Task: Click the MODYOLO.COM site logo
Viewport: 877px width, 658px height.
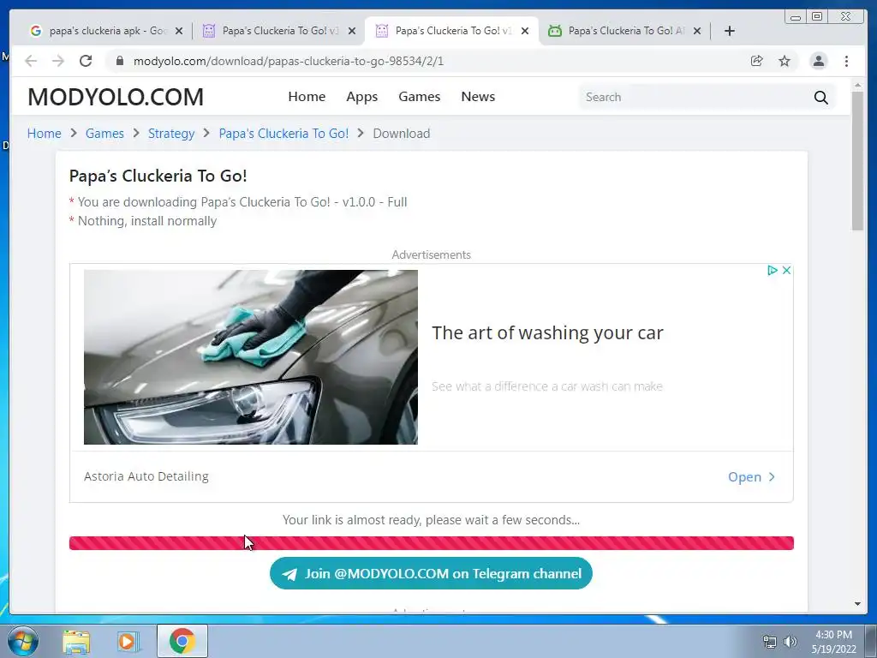Action: (x=116, y=97)
